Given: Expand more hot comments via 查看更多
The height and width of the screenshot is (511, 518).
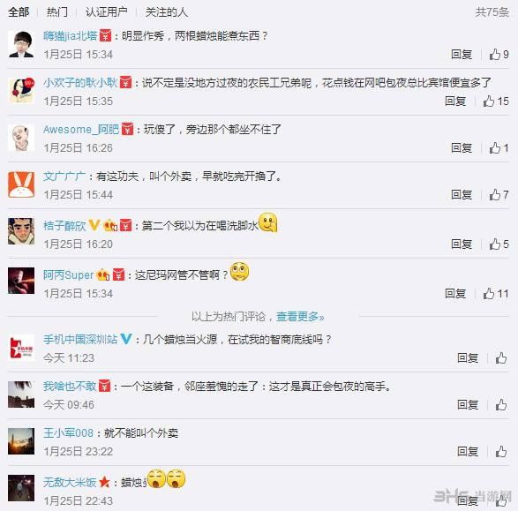Looking at the screenshot, I should pyautogui.click(x=300, y=317).
